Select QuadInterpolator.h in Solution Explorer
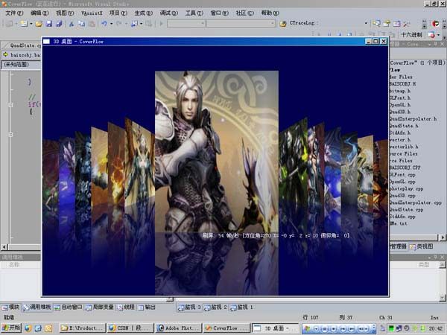This screenshot has height=335, width=447. 413,119
